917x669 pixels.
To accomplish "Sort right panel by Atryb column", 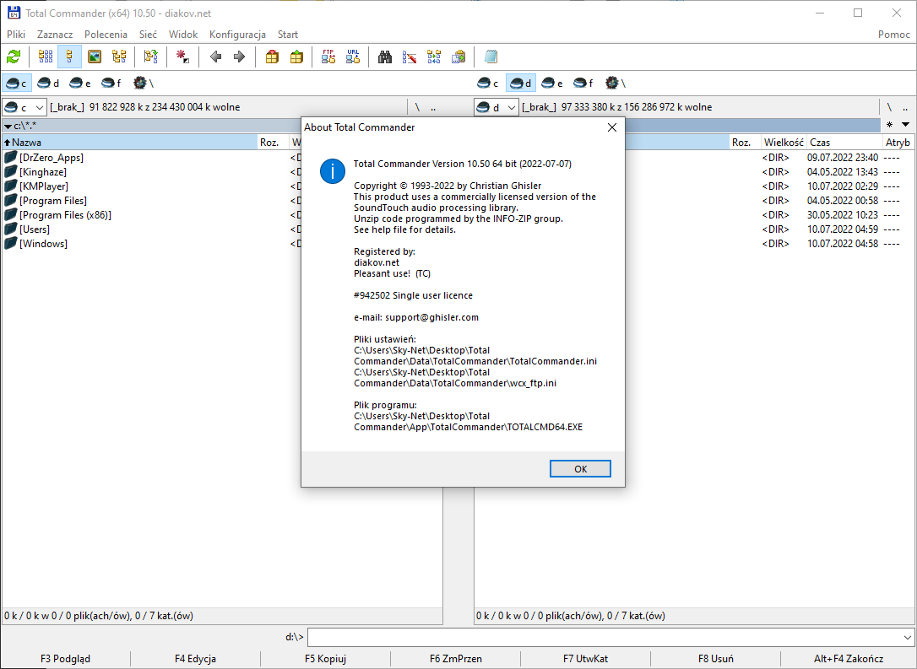I will (898, 142).
